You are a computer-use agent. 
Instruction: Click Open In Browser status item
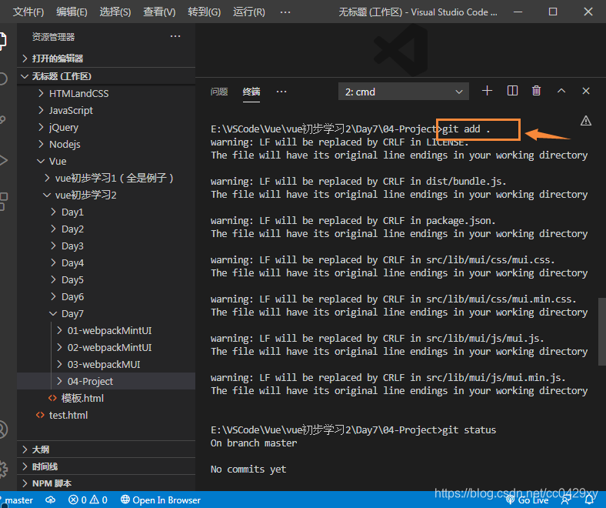tap(161, 500)
